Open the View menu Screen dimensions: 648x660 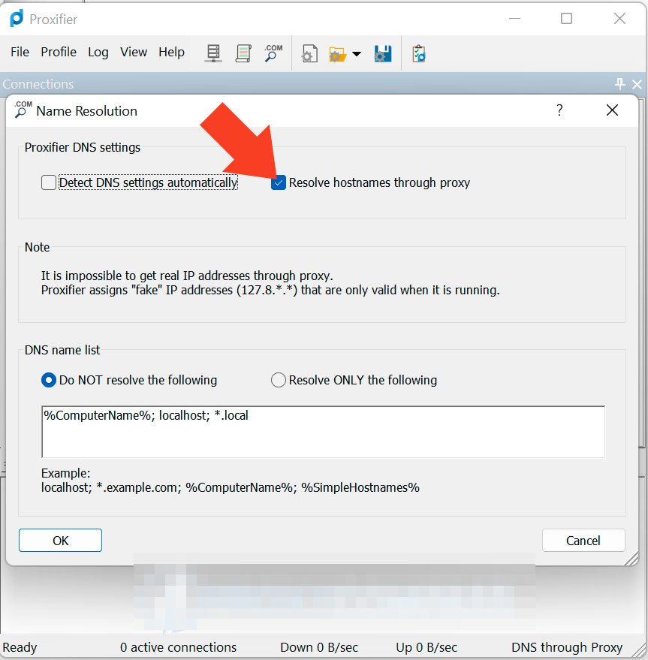[x=134, y=53]
